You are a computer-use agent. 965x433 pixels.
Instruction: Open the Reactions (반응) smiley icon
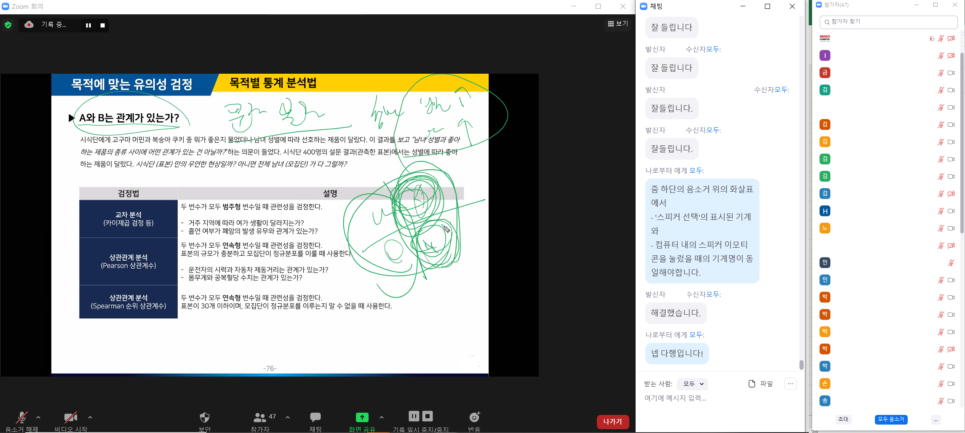pyautogui.click(x=474, y=417)
